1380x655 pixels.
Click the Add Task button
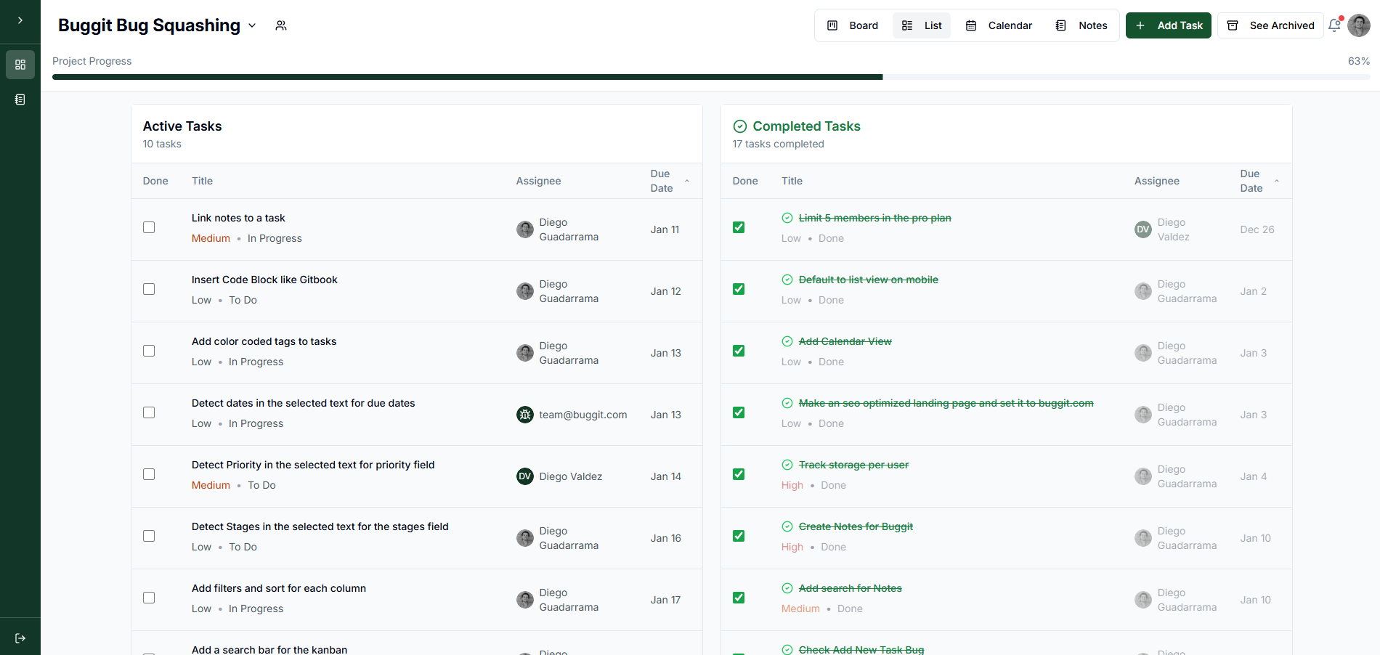point(1168,25)
